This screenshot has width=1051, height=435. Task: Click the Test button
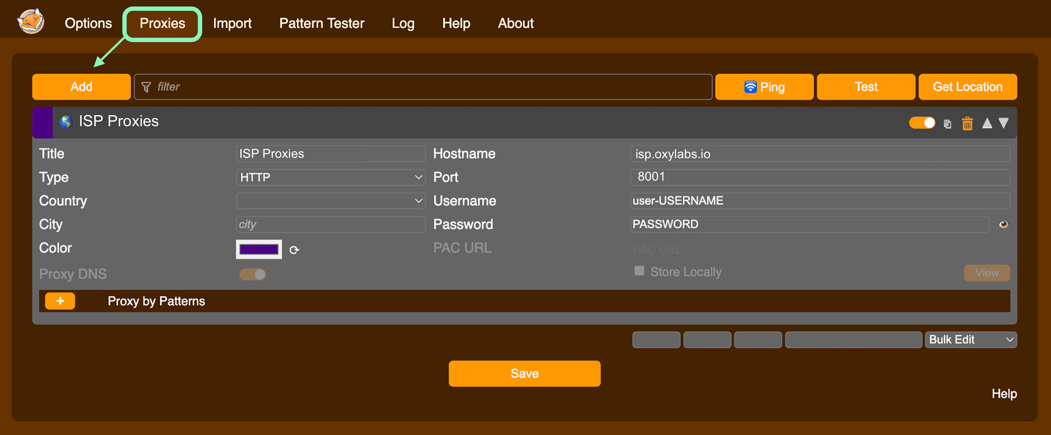point(866,87)
